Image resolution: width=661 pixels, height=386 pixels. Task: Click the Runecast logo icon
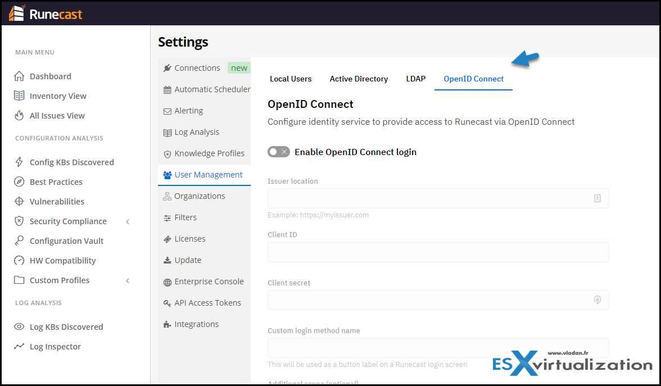pos(17,12)
